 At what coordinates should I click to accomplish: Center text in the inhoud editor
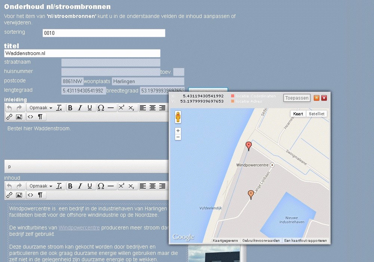(153, 186)
